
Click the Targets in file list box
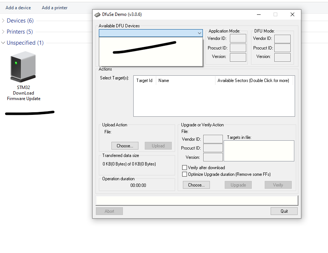tap(259, 151)
